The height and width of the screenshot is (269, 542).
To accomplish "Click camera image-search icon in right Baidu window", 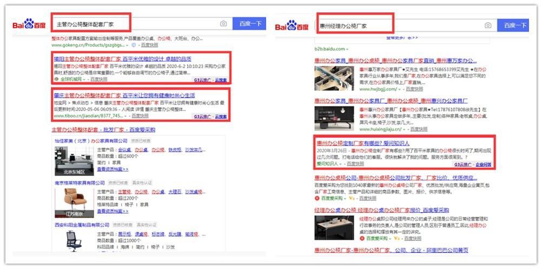I will (x=488, y=25).
